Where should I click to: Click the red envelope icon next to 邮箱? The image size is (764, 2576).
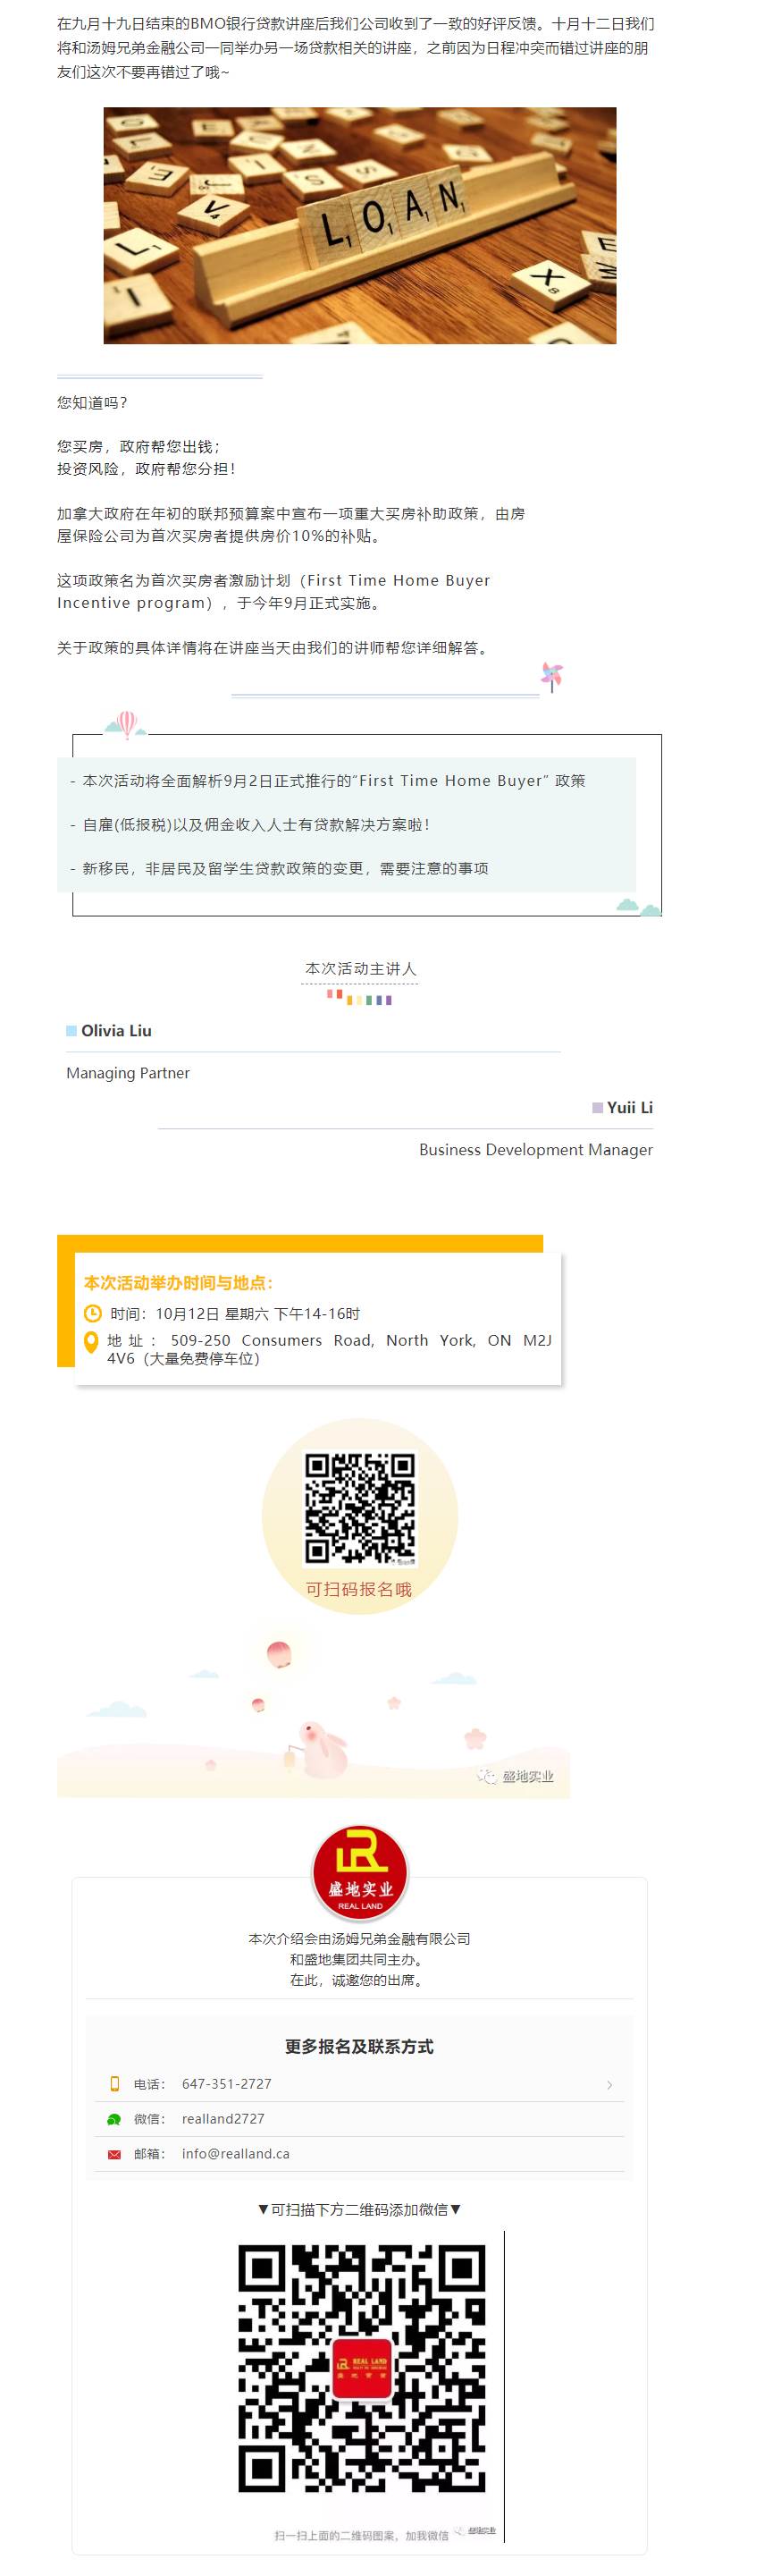pos(114,2154)
